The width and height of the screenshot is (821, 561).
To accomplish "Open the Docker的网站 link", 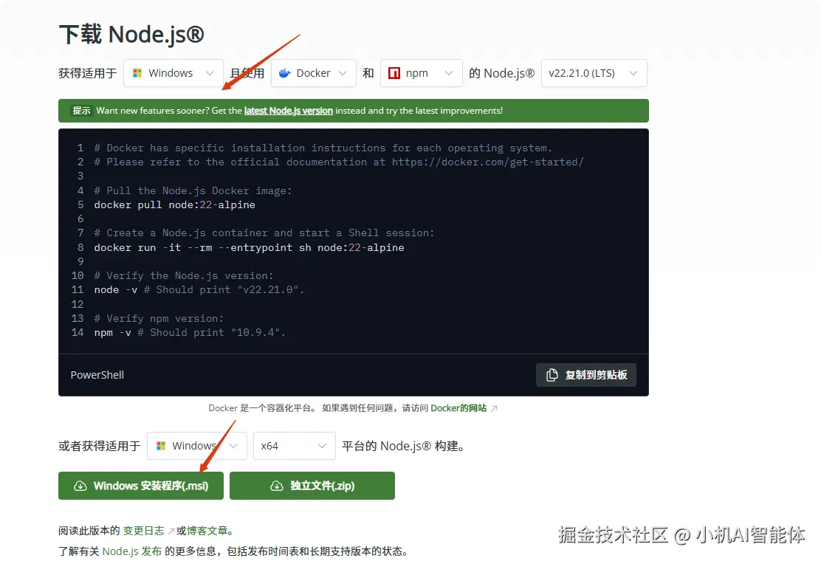I will click(458, 408).
